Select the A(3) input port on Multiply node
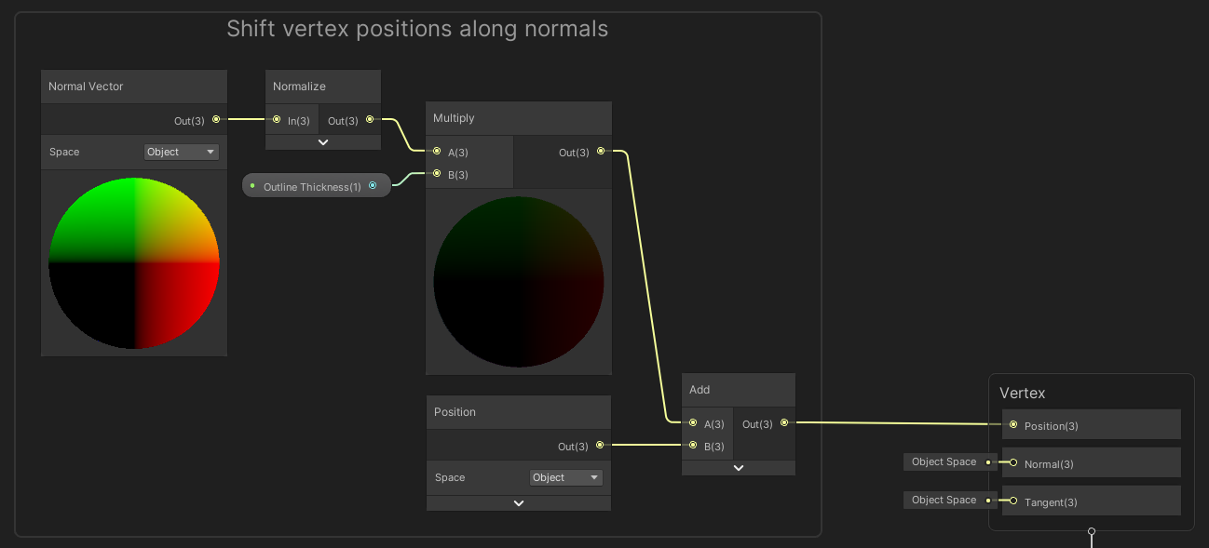The height and width of the screenshot is (548, 1209). tap(436, 152)
